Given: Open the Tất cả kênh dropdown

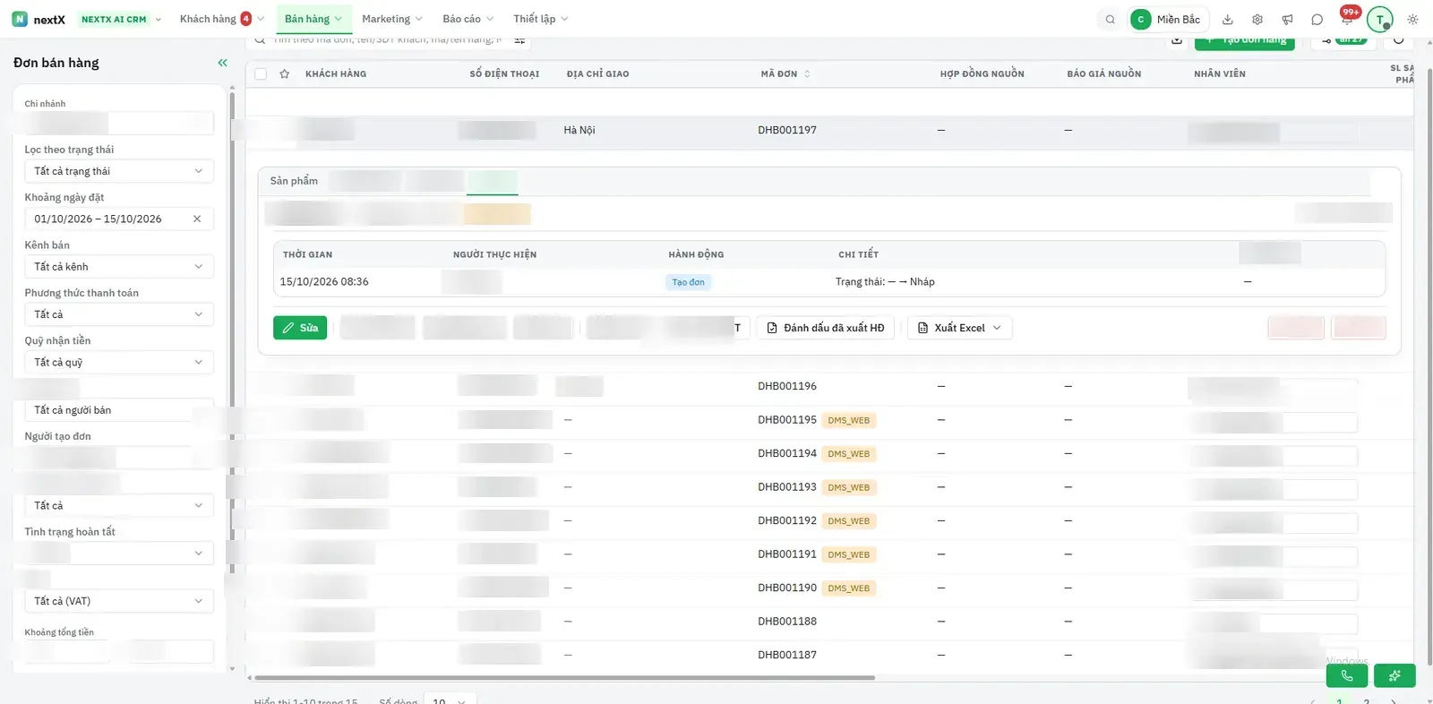Looking at the screenshot, I should (119, 267).
